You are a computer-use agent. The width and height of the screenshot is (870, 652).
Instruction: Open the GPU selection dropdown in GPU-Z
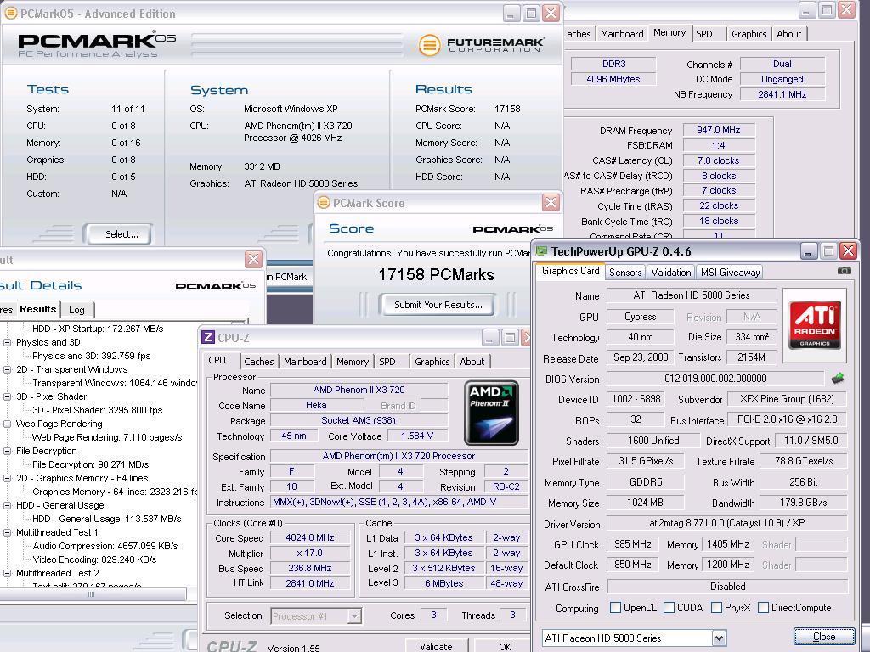(719, 638)
